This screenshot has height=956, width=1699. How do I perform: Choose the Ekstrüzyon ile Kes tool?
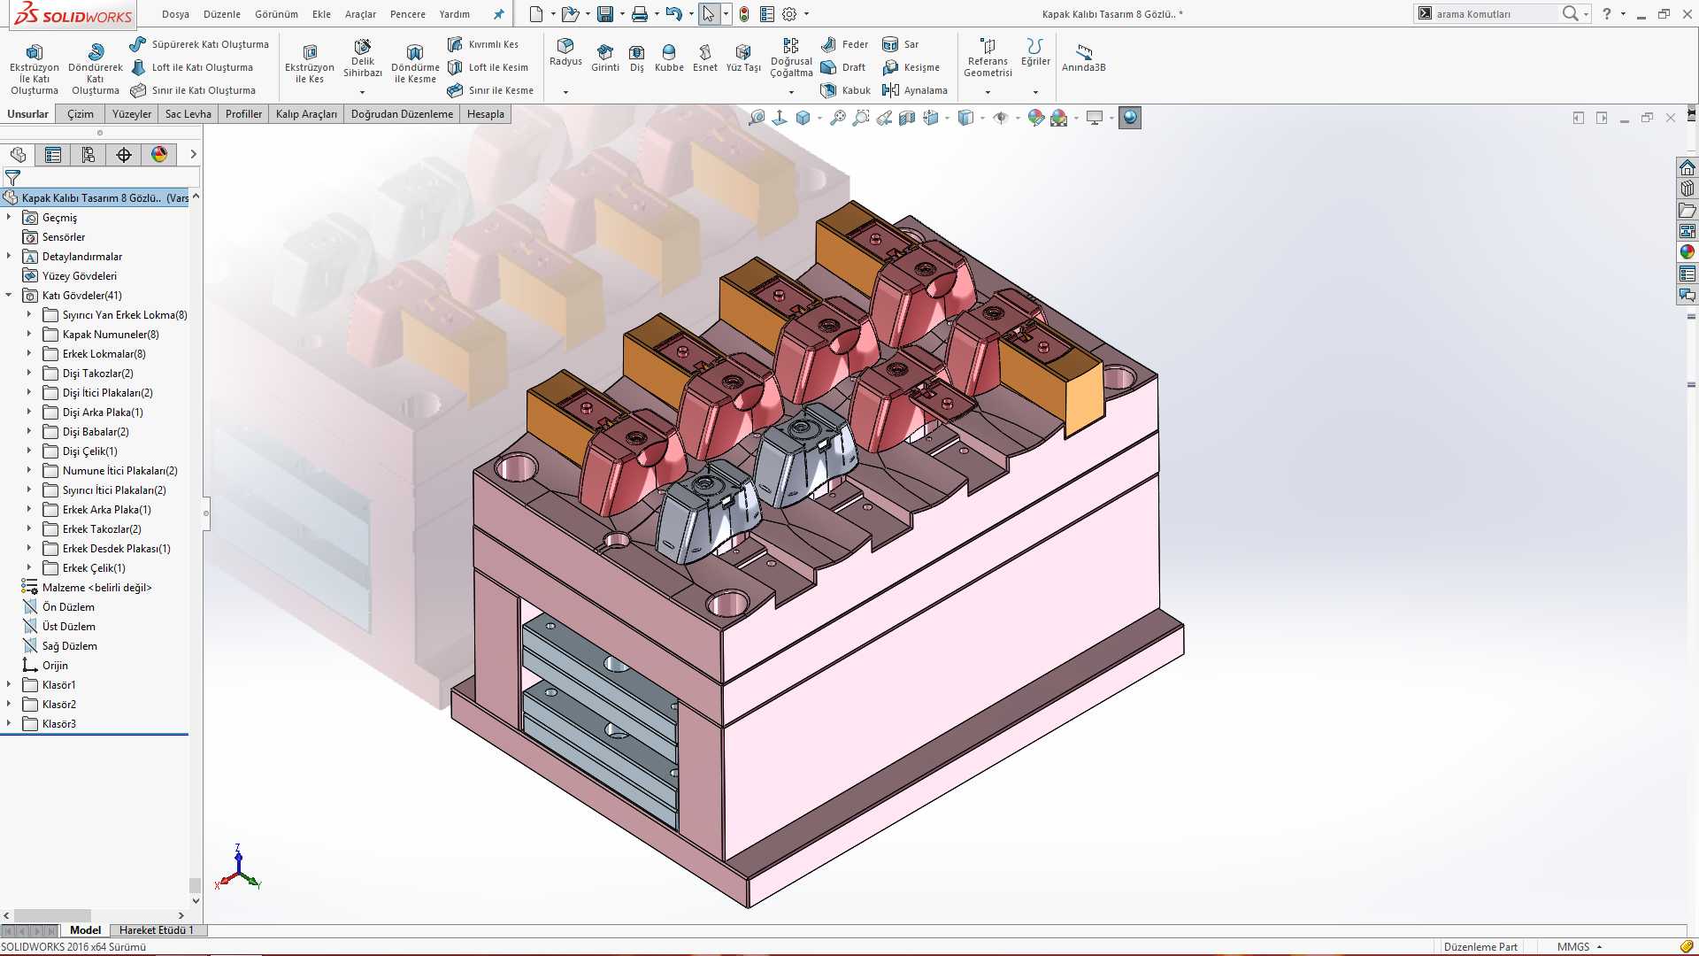click(310, 65)
